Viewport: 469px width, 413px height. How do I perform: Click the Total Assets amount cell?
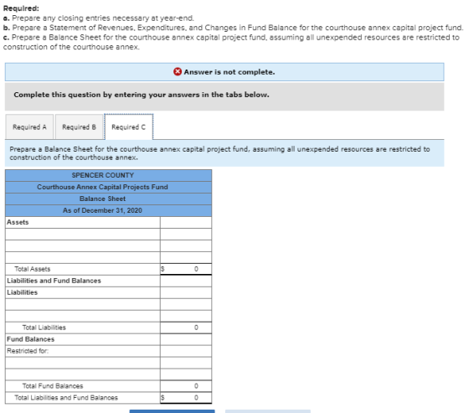click(x=186, y=269)
